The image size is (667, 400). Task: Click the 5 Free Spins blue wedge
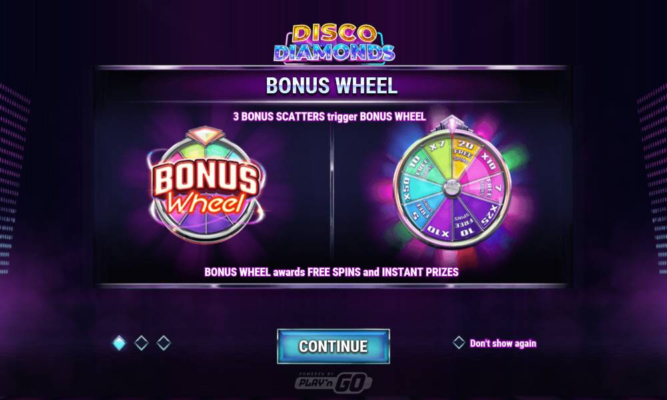420,210
